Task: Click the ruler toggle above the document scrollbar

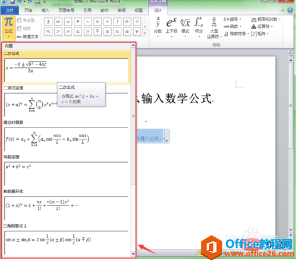Action: 291,54
